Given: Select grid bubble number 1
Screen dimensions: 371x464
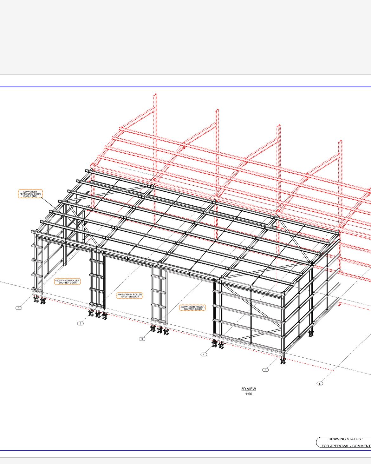Looking at the screenshot, I should [18, 308].
